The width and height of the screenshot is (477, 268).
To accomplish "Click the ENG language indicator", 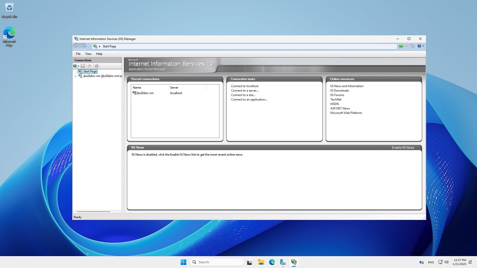I will (x=431, y=262).
